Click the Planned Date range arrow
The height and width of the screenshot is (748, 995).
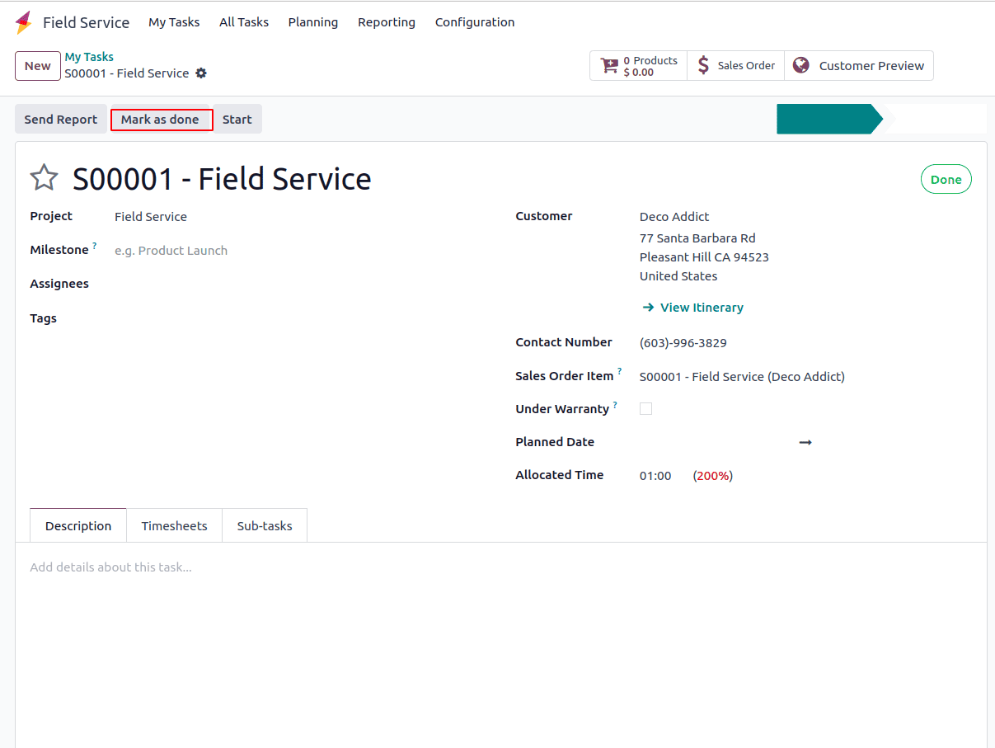pyautogui.click(x=805, y=443)
